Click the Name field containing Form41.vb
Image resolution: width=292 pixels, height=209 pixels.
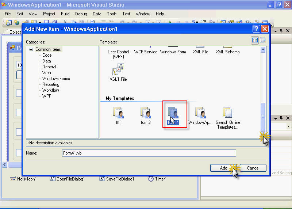[149, 153]
